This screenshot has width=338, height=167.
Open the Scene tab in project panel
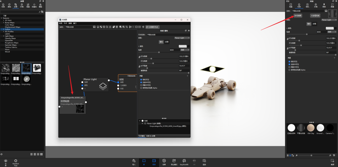(290, 5)
